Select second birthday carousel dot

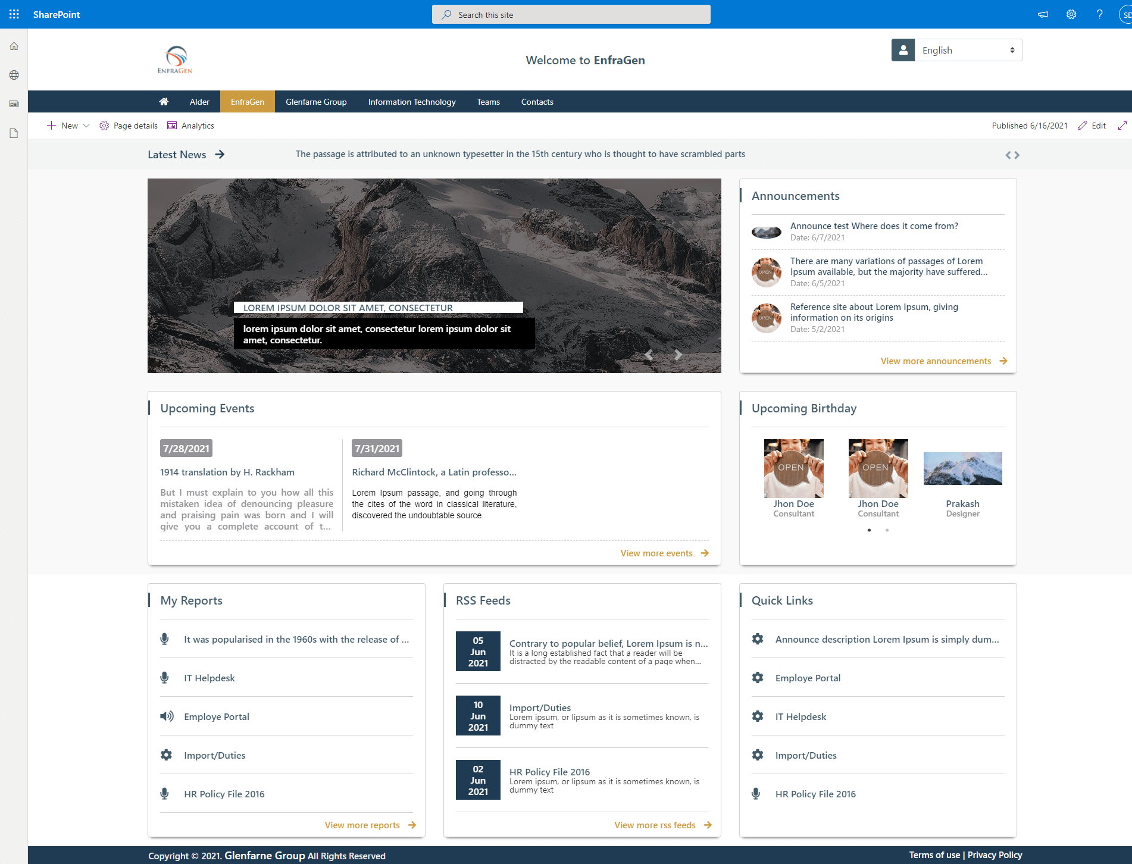click(887, 530)
